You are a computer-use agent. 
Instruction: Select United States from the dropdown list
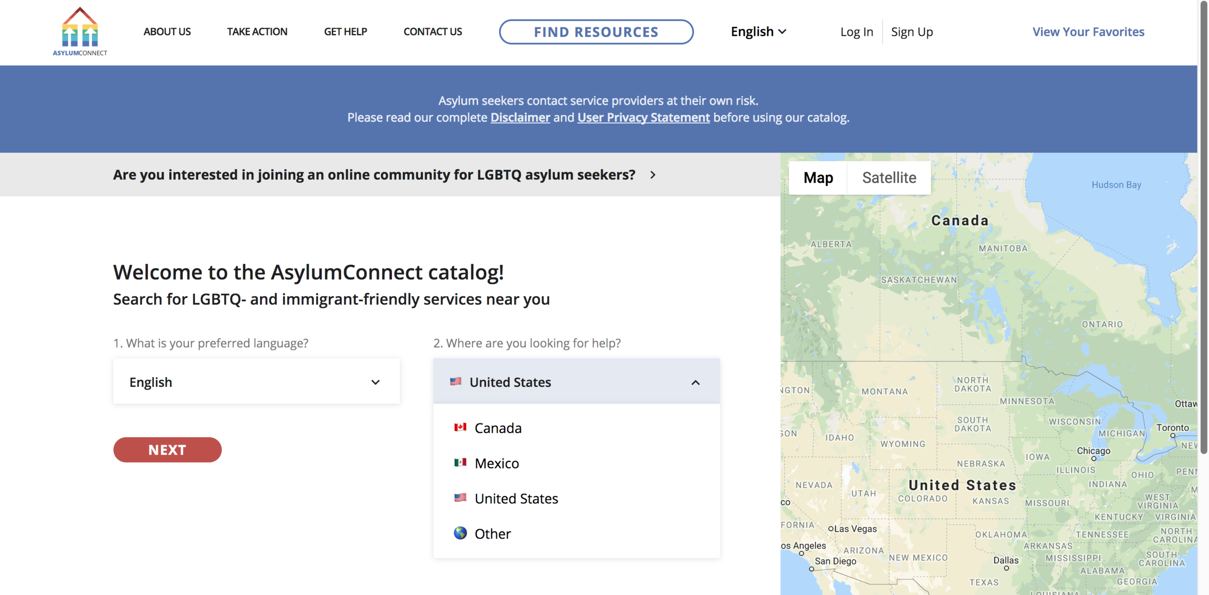[576, 498]
